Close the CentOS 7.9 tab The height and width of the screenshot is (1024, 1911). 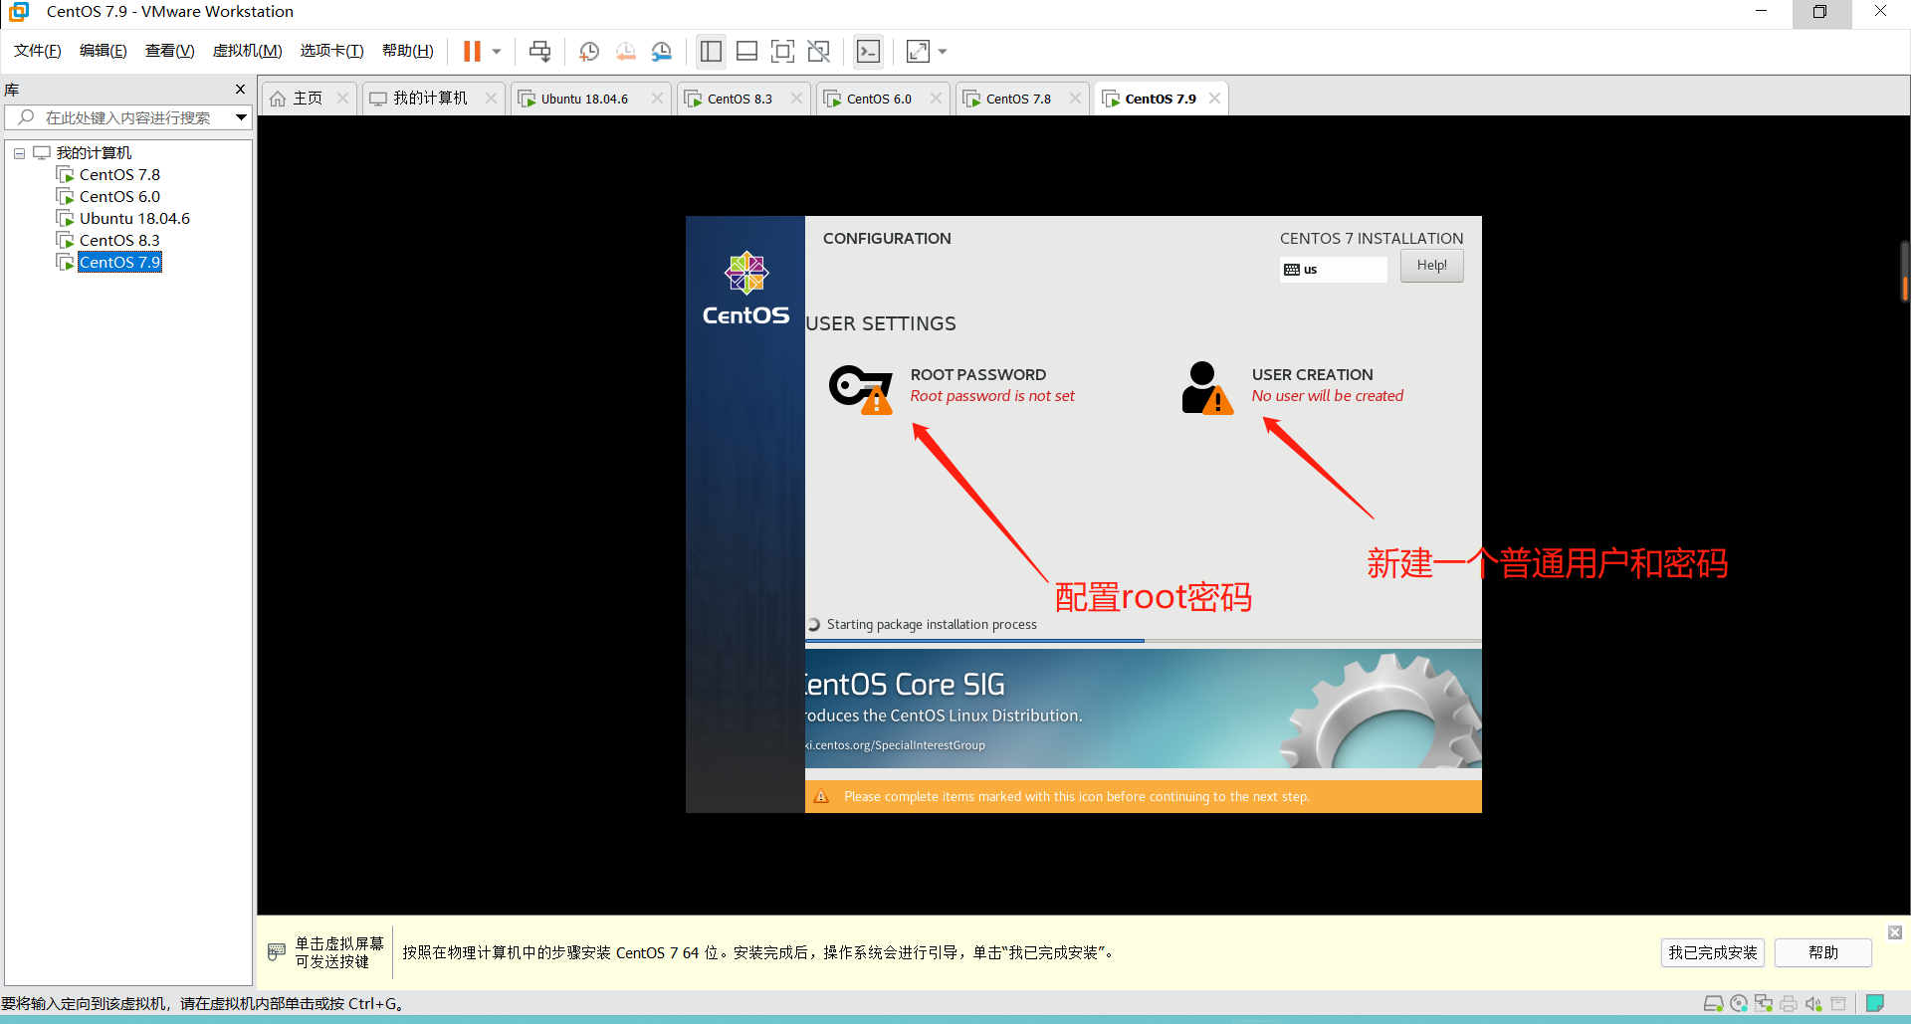point(1214,99)
